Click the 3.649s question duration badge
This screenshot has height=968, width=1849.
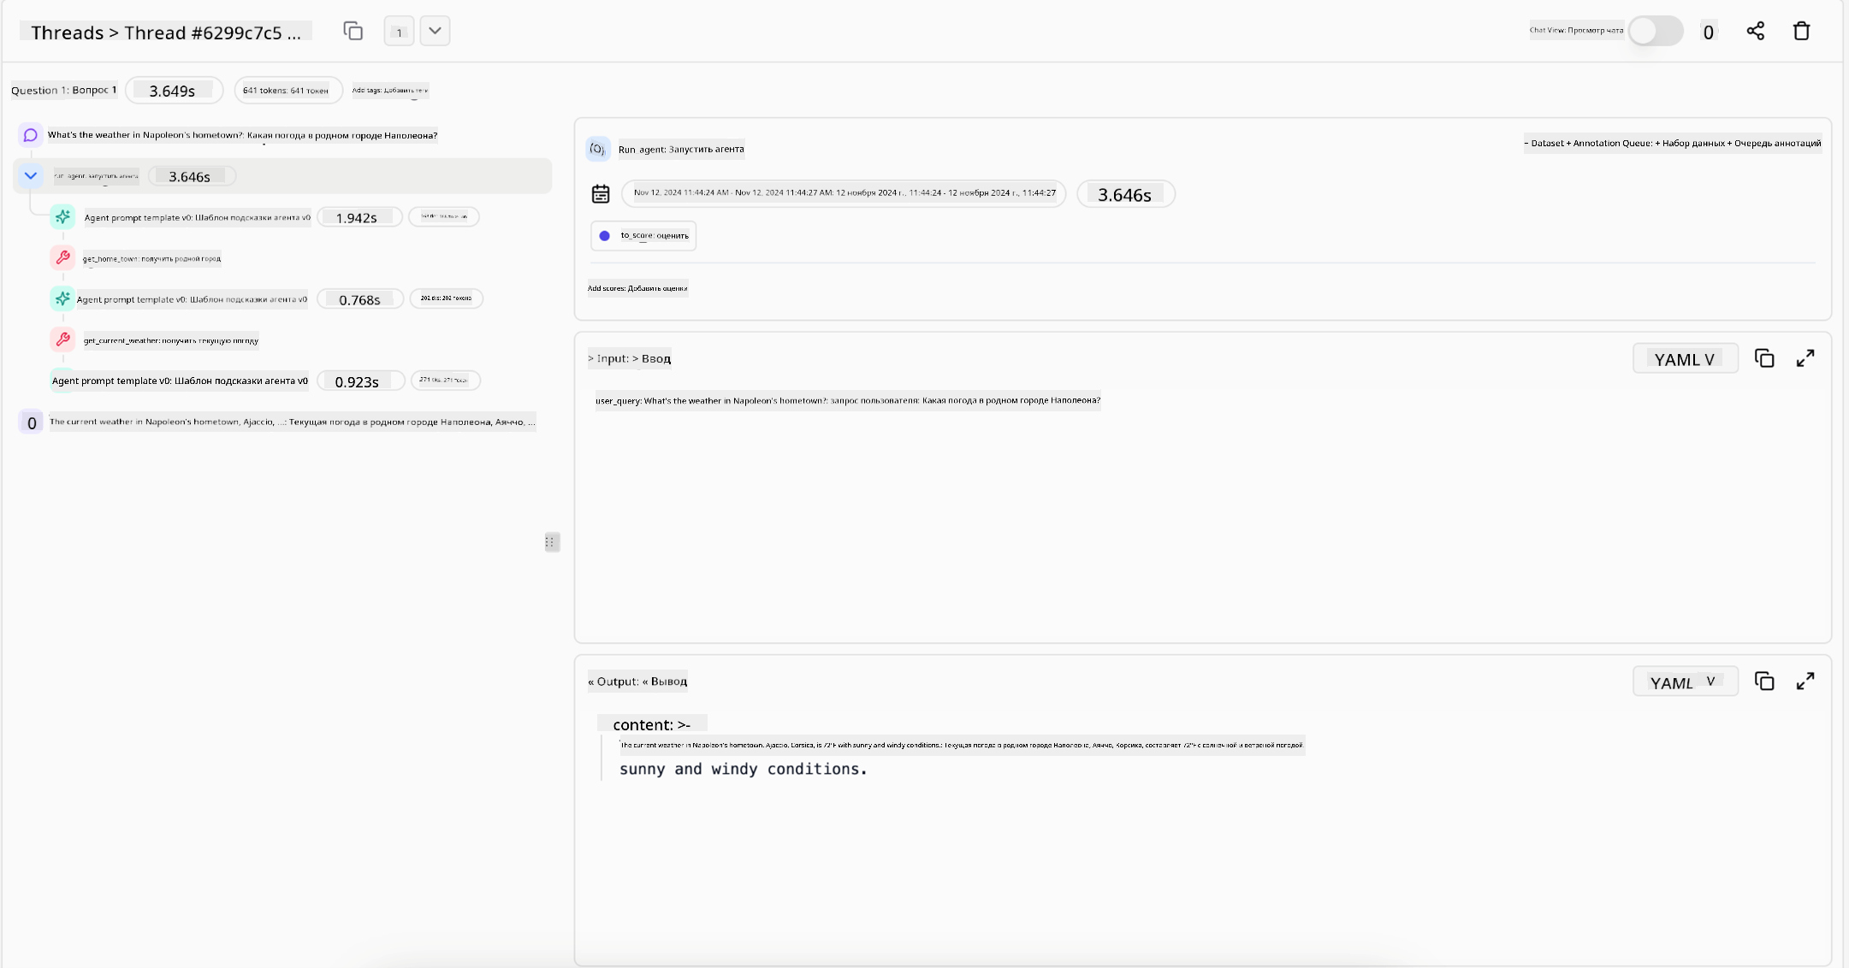(x=173, y=91)
